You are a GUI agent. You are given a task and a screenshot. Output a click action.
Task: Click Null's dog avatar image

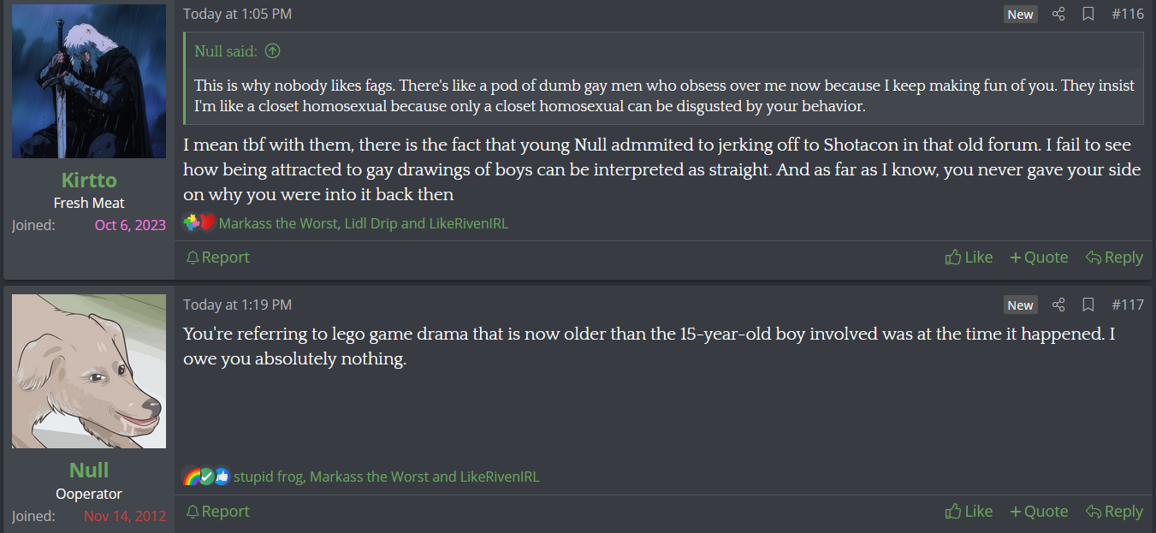[89, 371]
